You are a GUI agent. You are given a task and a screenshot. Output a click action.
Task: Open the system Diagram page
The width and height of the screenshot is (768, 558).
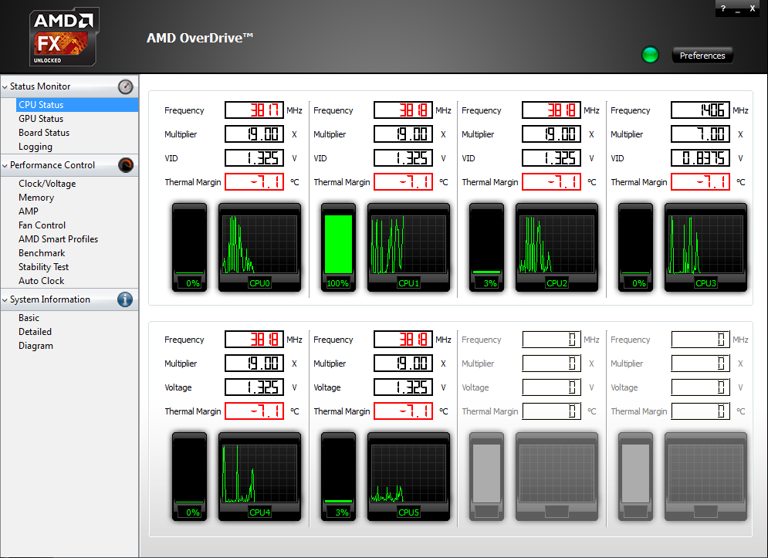click(x=36, y=346)
